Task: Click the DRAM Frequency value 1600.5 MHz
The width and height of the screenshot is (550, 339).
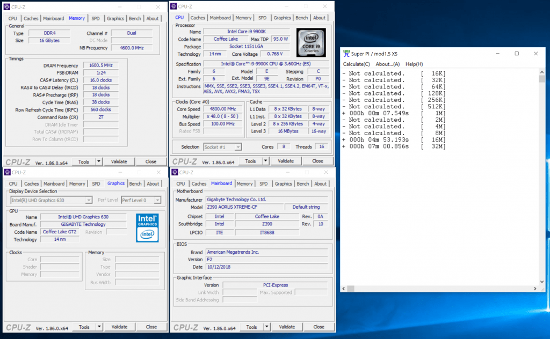Action: coord(100,65)
